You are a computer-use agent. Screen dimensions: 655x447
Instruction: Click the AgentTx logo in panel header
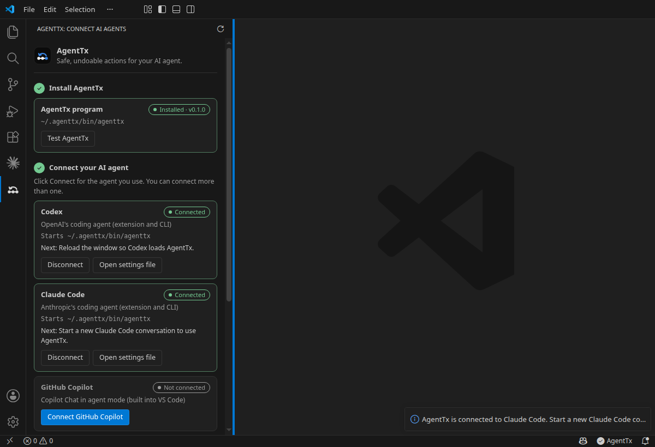point(43,56)
